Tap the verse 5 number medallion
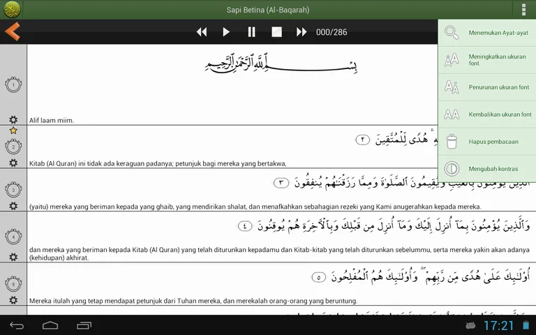This screenshot has height=335, width=536. coord(13,284)
